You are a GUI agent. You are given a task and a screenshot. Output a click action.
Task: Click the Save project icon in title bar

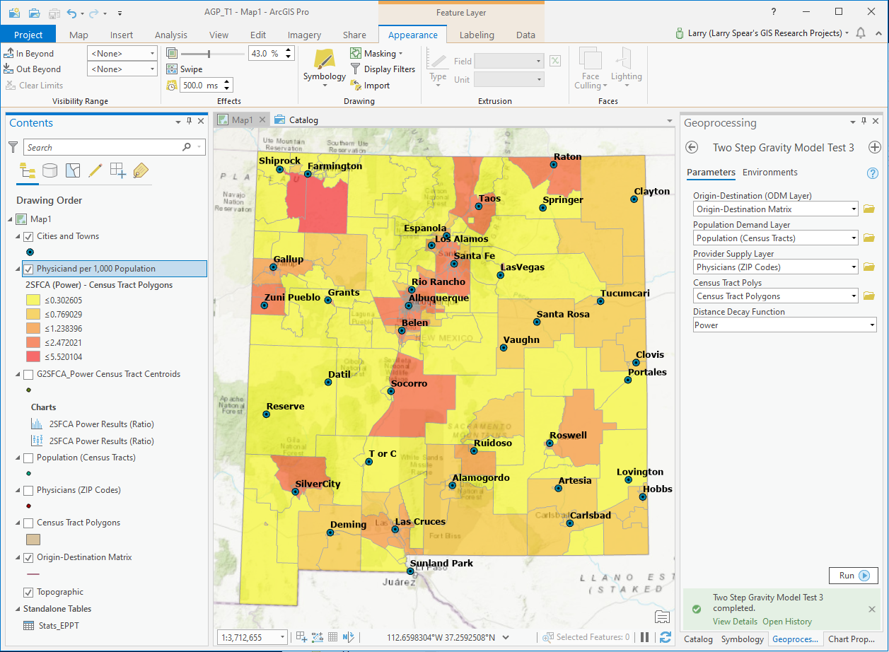pyautogui.click(x=54, y=13)
